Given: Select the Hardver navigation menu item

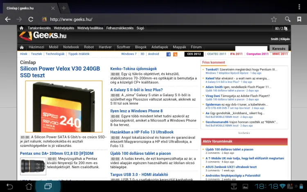Looking at the screenshot, I should [x=105, y=47].
